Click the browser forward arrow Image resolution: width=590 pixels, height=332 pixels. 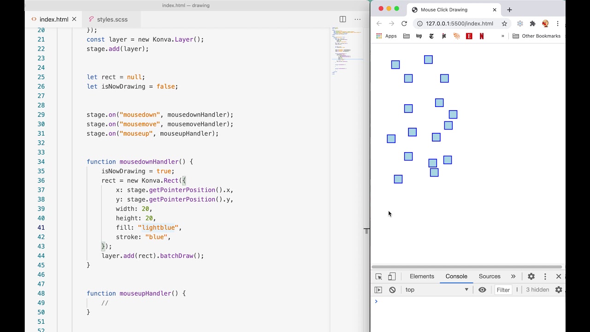point(391,24)
